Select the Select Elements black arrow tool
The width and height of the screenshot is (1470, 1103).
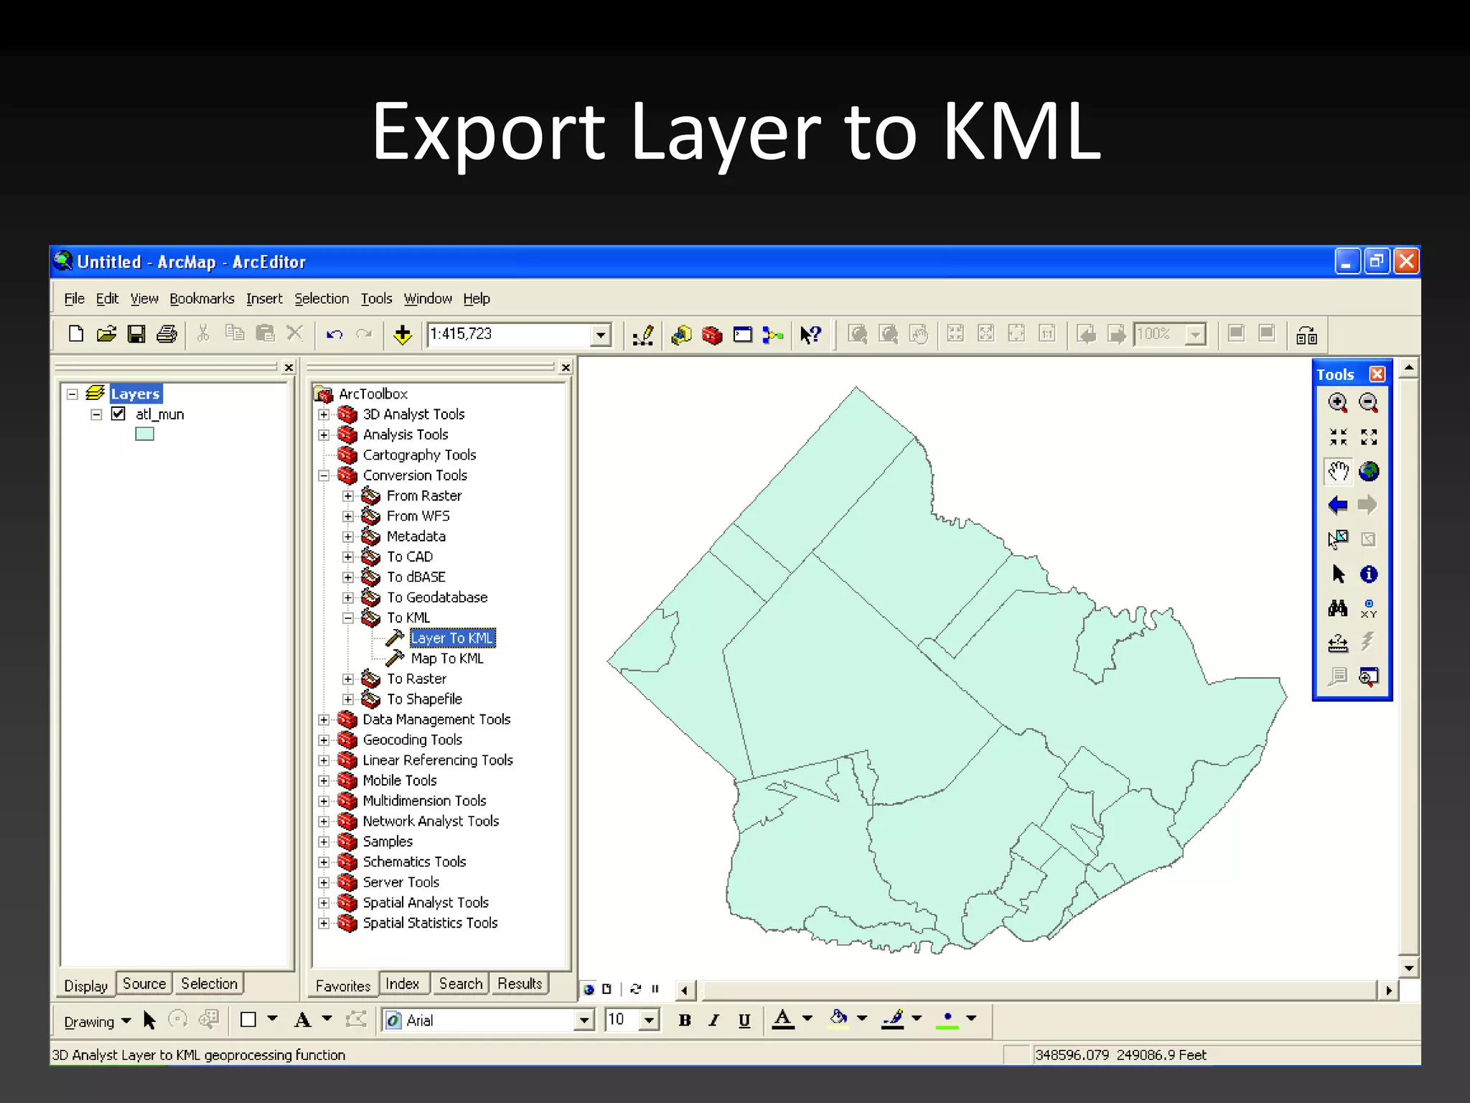click(x=1339, y=574)
